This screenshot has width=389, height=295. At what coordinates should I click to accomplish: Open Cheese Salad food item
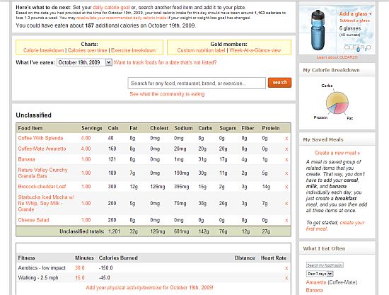point(33,220)
